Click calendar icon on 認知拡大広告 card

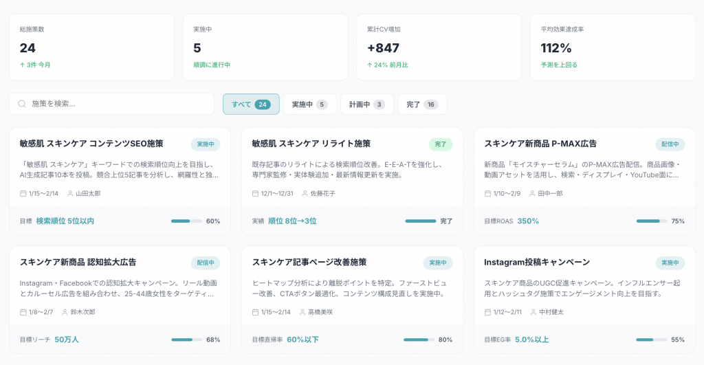[23, 312]
